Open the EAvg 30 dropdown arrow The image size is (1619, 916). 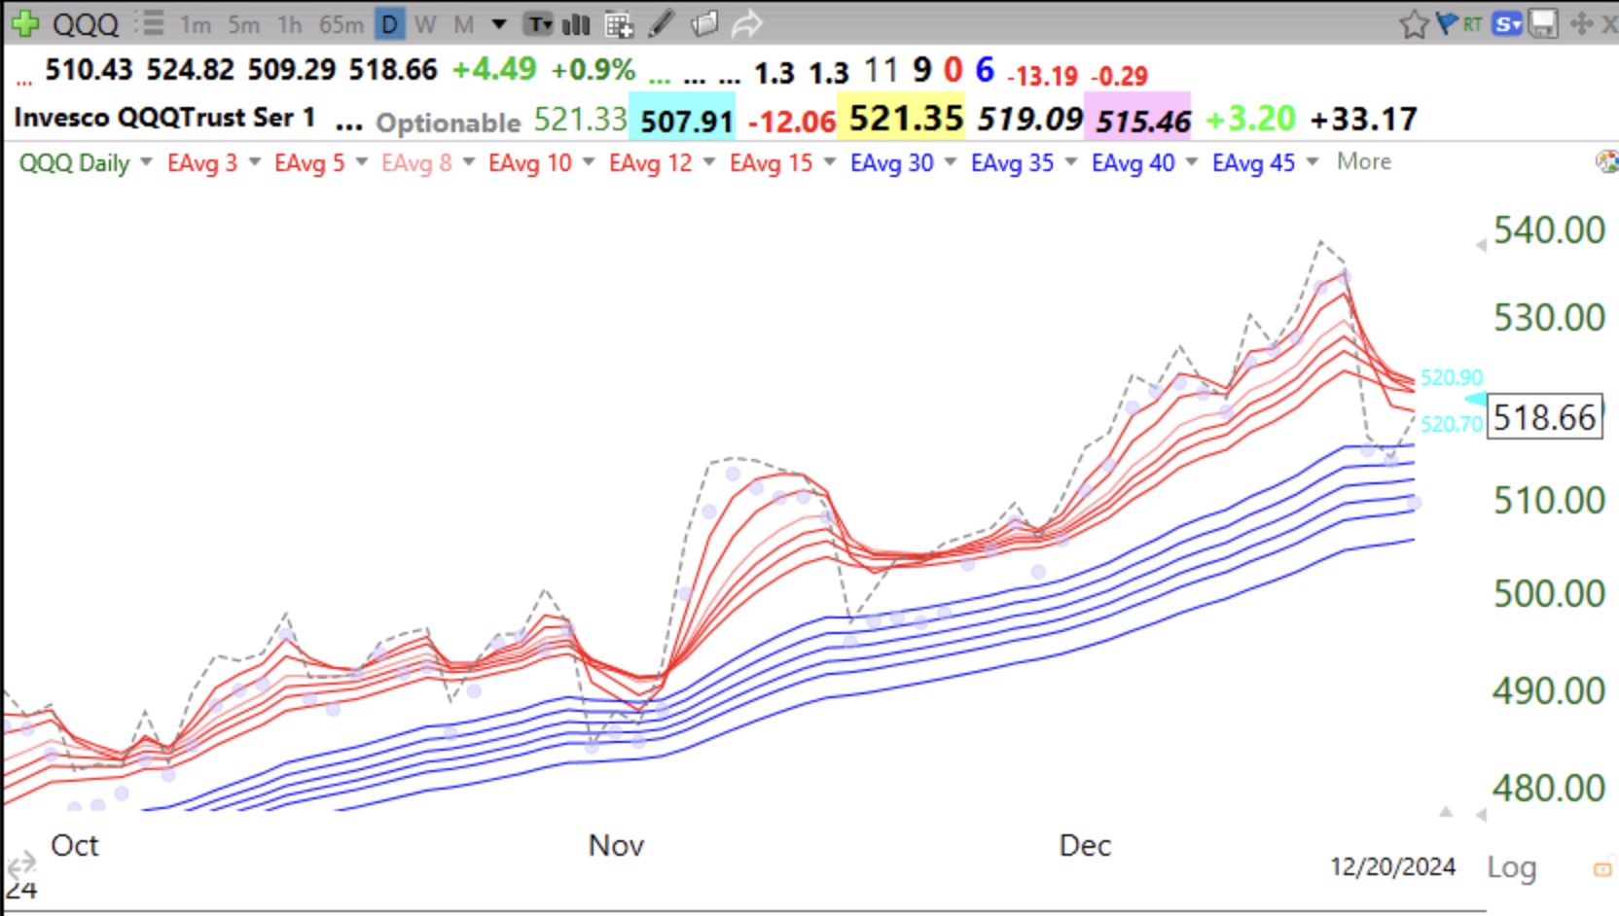point(951,162)
